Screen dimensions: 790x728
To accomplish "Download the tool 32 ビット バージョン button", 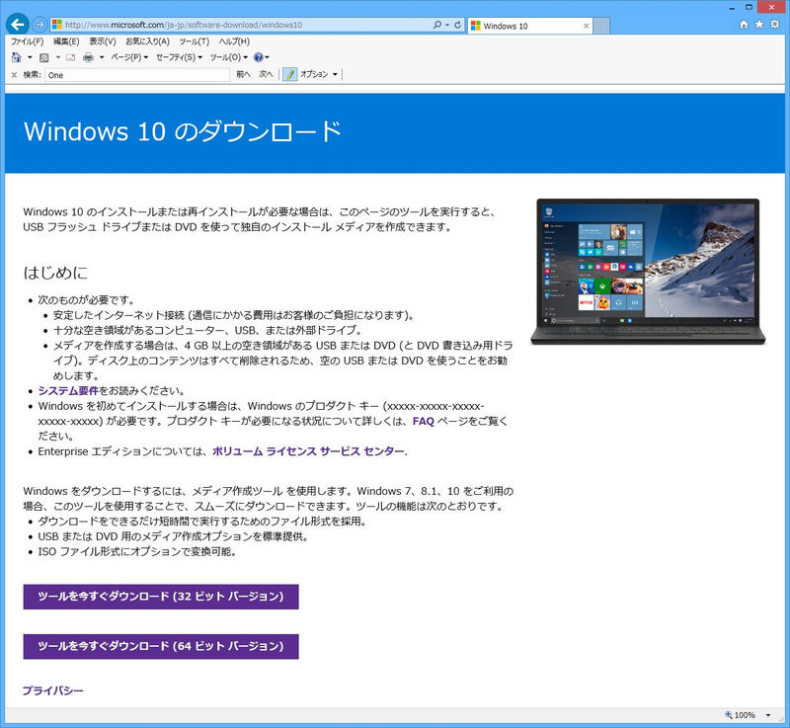I will 161,597.
